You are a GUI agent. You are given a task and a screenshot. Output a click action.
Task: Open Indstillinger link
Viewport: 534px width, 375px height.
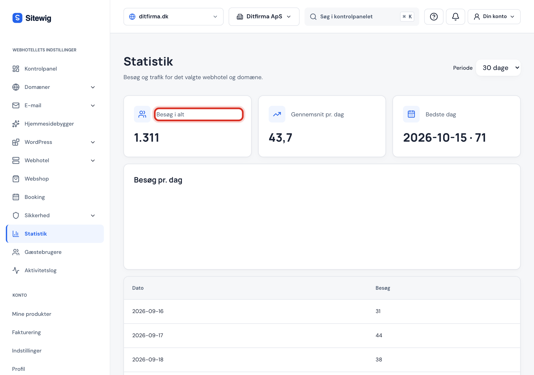point(27,351)
